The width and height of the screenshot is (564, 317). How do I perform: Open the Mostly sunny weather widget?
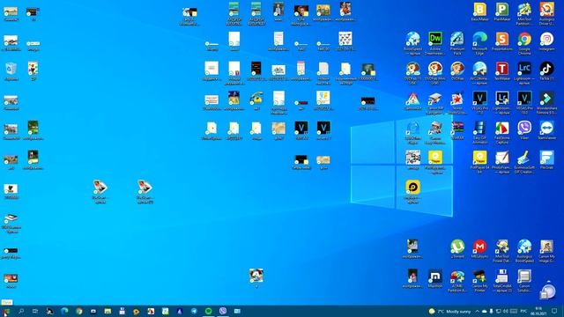pos(449,311)
